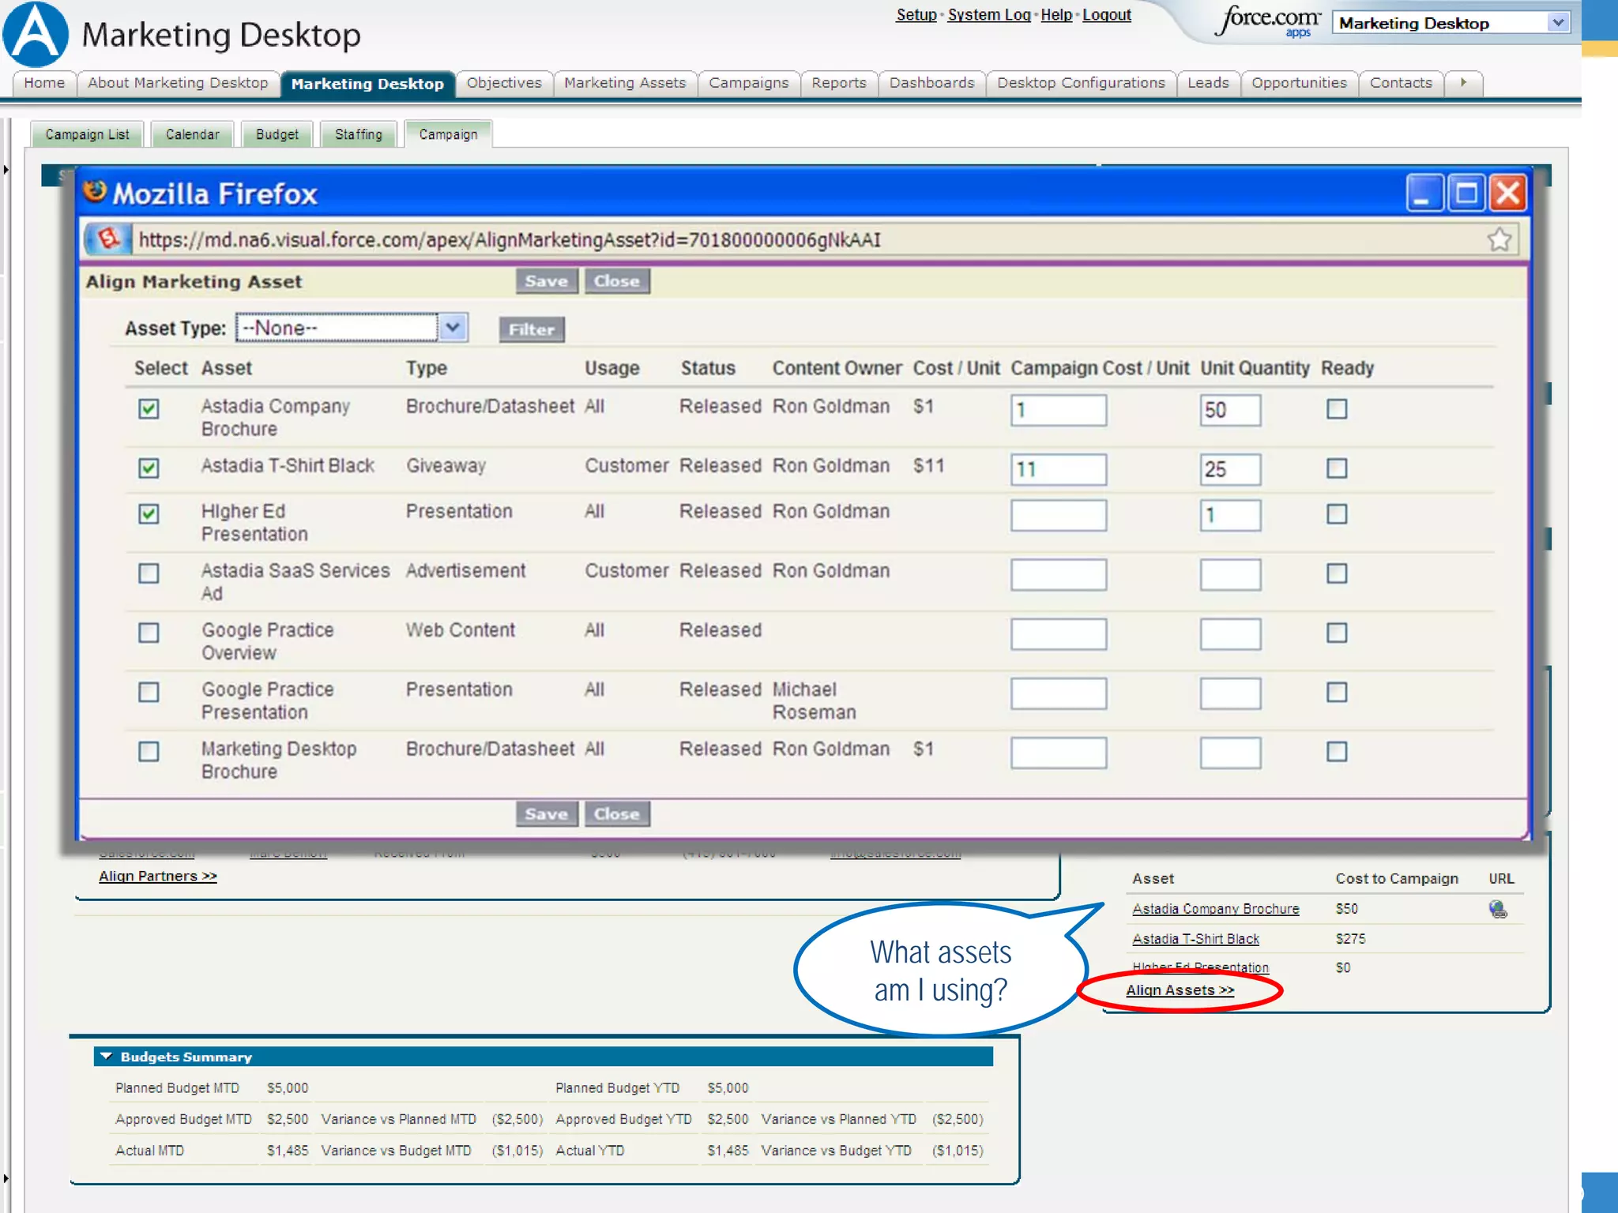Viewport: 1618px width, 1213px height.
Task: Open URL globe icon for Astadia Company Brochure
Action: [x=1497, y=909]
